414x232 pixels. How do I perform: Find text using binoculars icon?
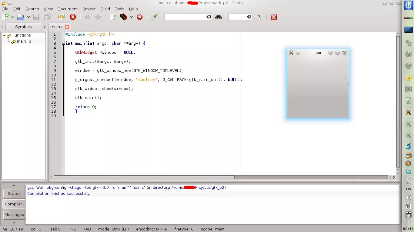point(219,17)
